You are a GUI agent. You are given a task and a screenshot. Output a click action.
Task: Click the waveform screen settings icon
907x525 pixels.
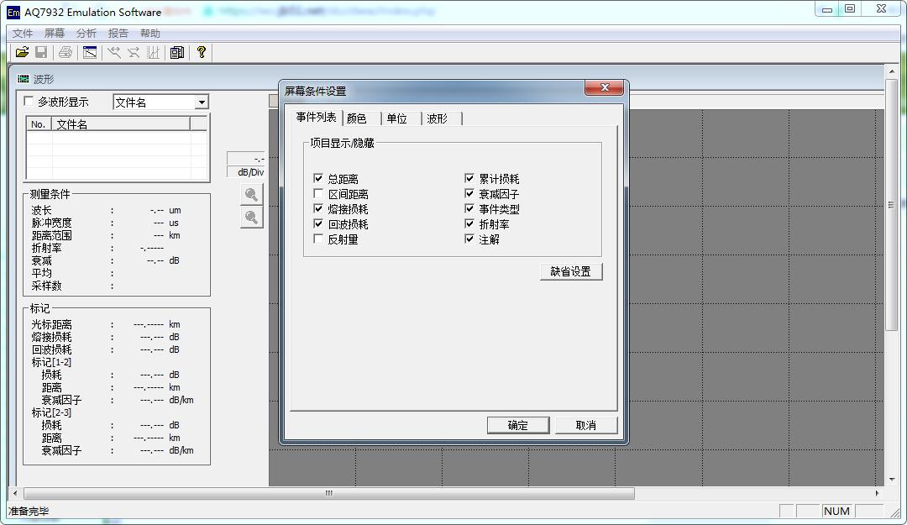point(90,53)
